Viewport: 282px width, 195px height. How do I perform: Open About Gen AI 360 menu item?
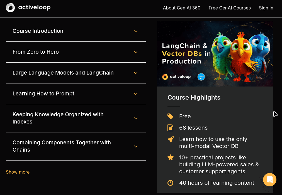(x=182, y=8)
